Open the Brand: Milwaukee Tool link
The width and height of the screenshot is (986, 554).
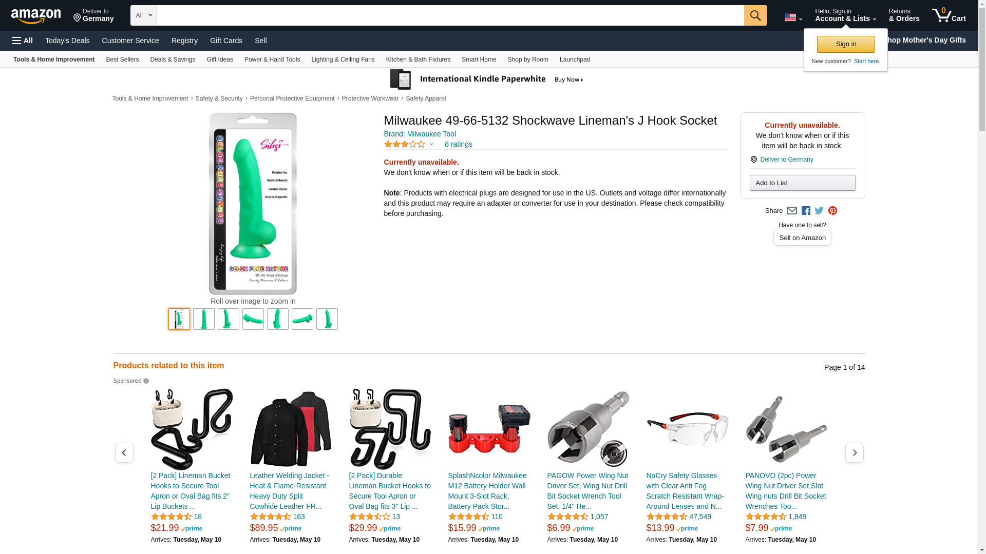point(420,134)
